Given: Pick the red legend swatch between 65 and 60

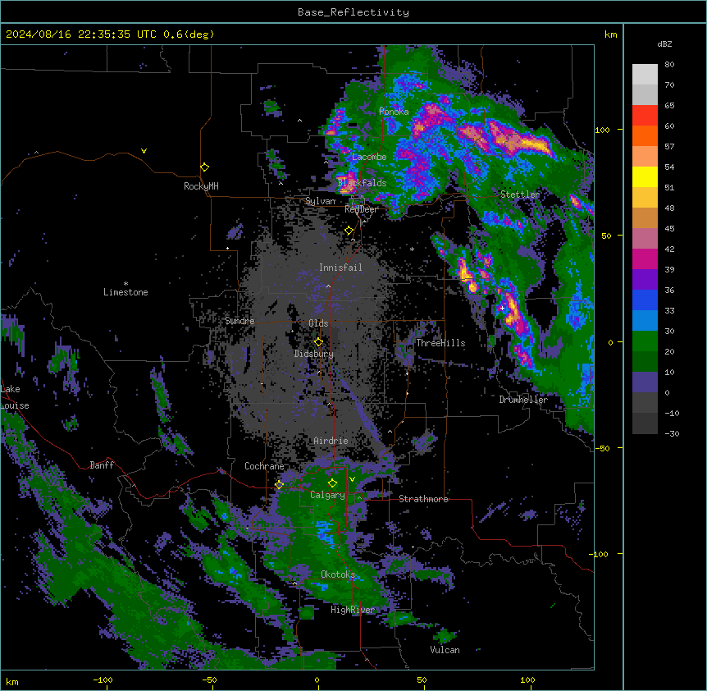Looking at the screenshot, I should (x=645, y=116).
